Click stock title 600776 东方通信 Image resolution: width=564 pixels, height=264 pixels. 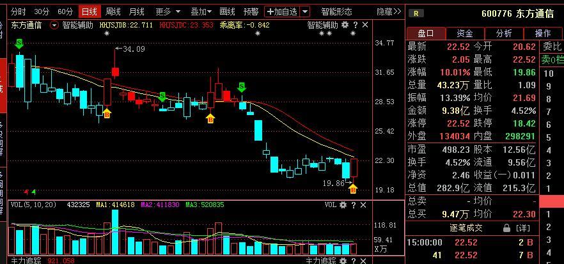tap(517, 14)
